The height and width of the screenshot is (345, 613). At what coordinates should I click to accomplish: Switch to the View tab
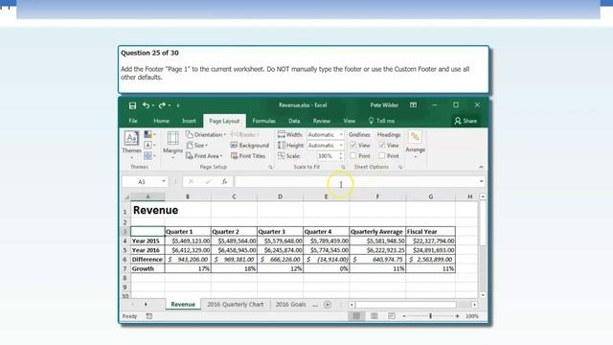[349, 121]
